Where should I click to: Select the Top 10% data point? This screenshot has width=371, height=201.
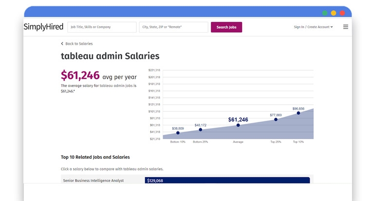point(298,113)
